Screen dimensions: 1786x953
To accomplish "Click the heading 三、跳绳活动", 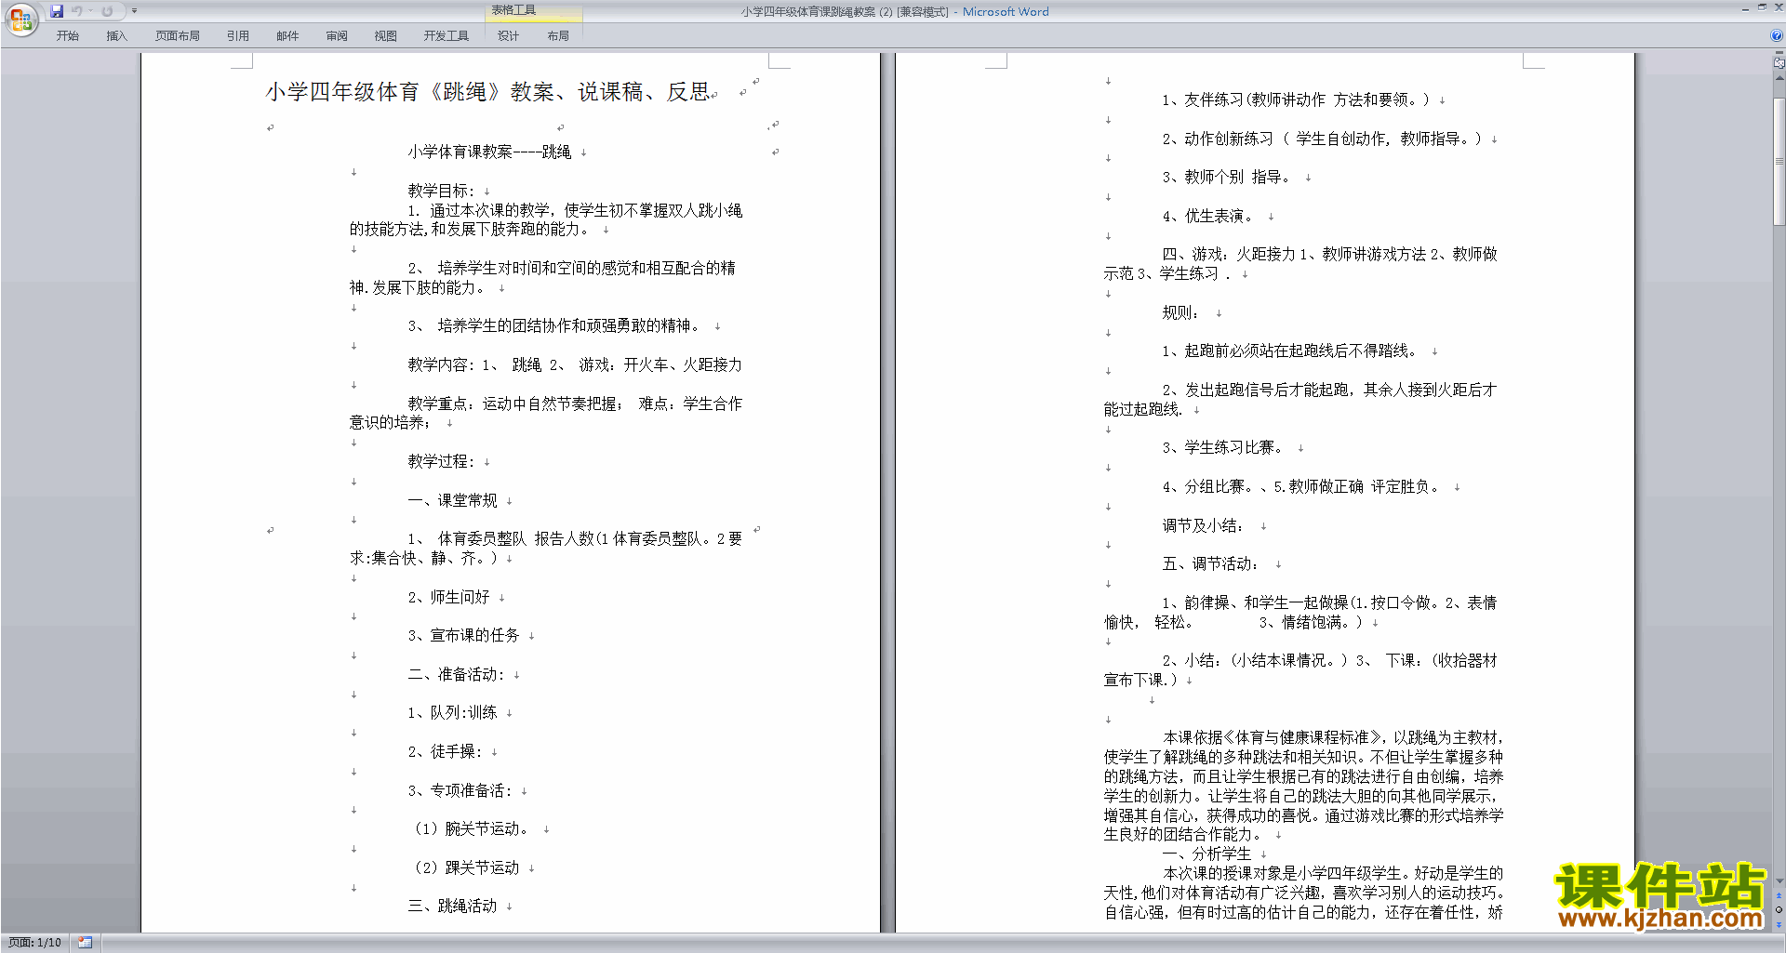I will 452,906.
